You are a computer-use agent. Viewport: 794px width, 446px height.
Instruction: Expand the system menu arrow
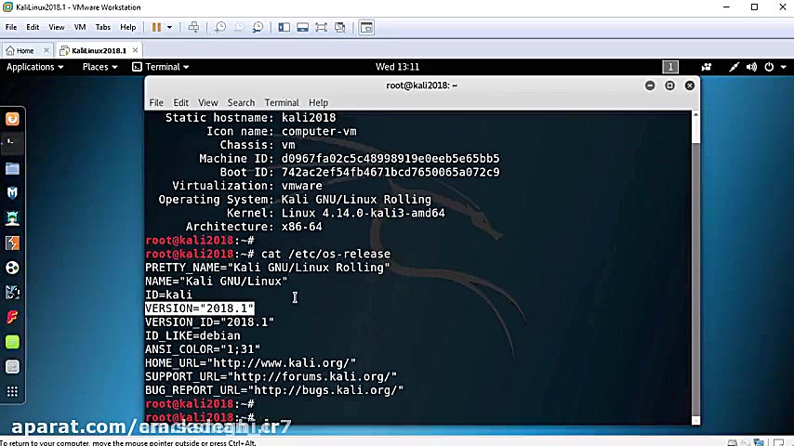click(784, 67)
